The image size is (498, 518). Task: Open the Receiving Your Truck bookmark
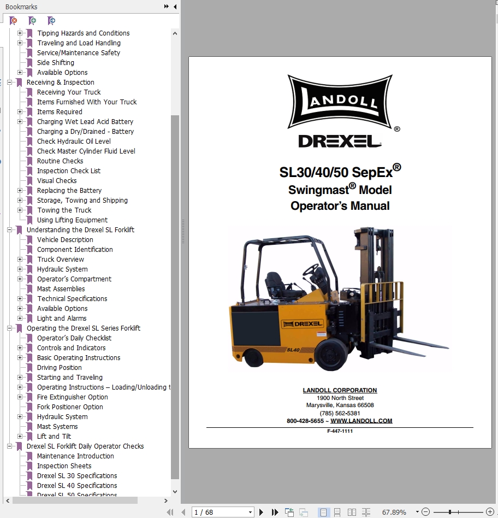[x=69, y=92]
